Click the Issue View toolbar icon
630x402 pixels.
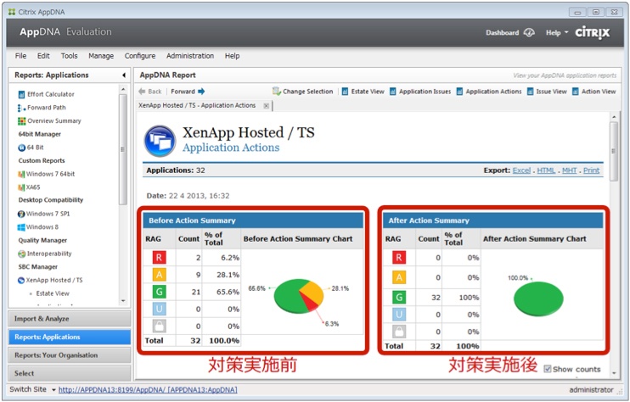[x=531, y=92]
